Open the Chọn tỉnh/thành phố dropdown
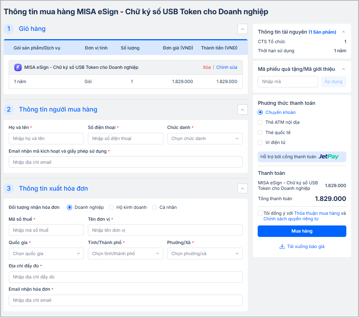This screenshot has width=359, height=318. tap(125, 254)
